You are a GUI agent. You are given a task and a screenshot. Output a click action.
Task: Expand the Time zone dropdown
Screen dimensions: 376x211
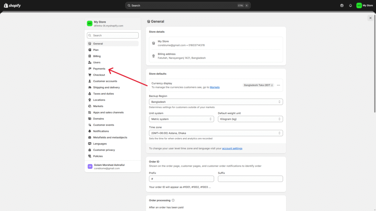point(216,133)
